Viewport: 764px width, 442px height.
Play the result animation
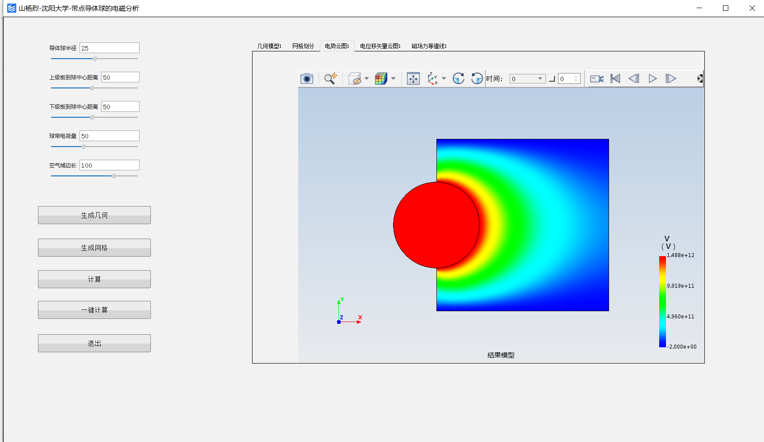pos(653,78)
